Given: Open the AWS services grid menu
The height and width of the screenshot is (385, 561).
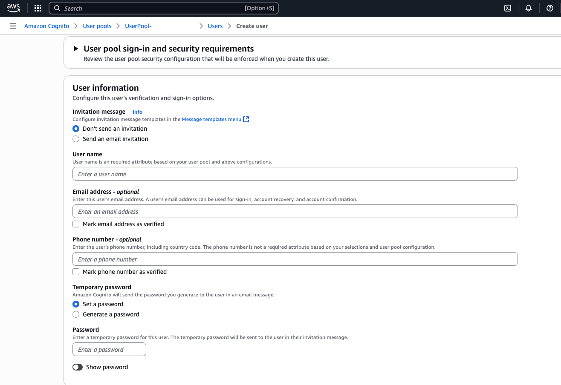Looking at the screenshot, I should coord(38,8).
